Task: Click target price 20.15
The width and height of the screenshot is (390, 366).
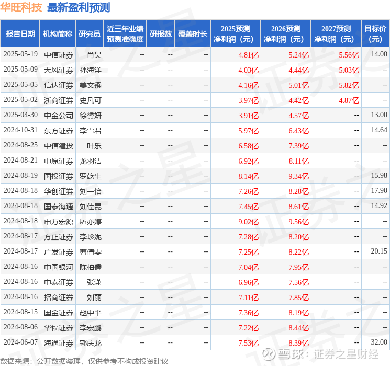Action: click(379, 251)
